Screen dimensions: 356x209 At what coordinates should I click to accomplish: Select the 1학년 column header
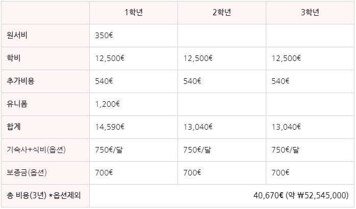click(134, 12)
